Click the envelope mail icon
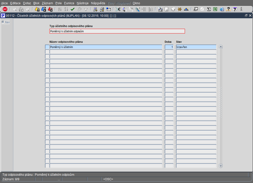 pos(109,9)
